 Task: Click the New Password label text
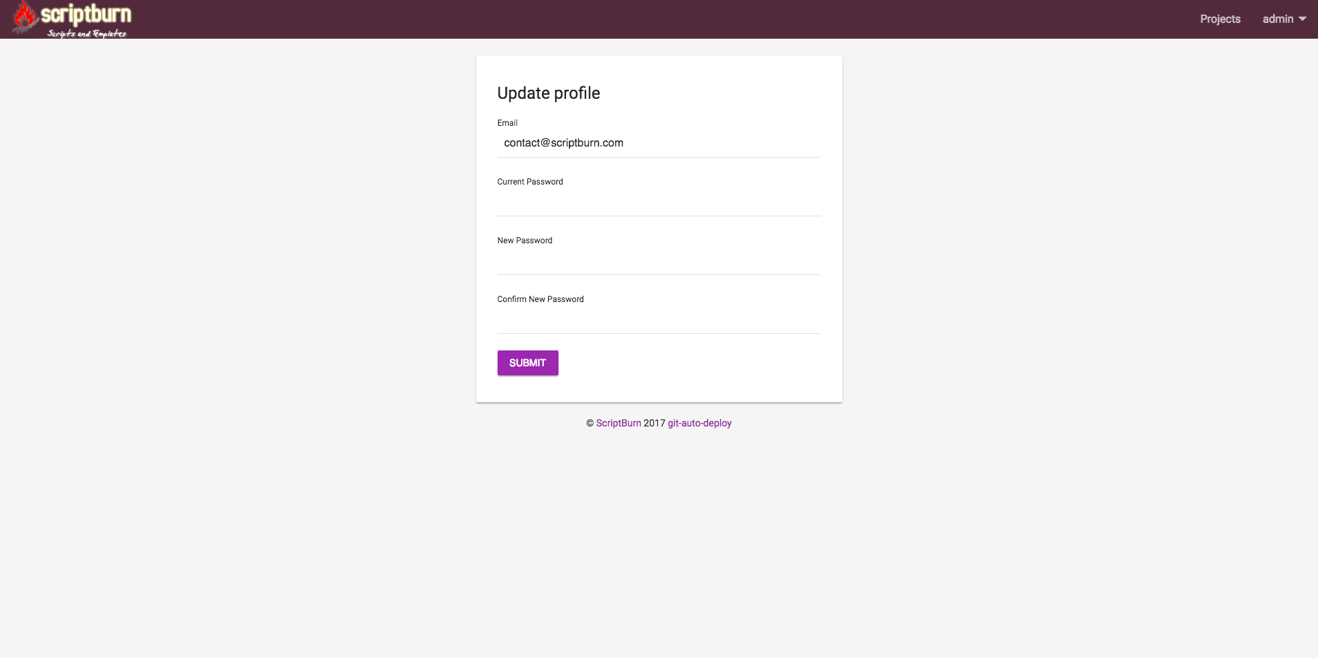[x=525, y=241]
